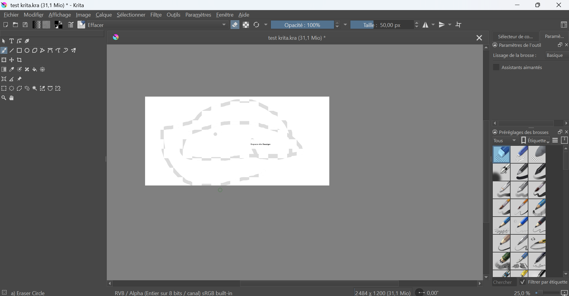
Task: Select the Rectangle shape tool
Action: (x=19, y=51)
